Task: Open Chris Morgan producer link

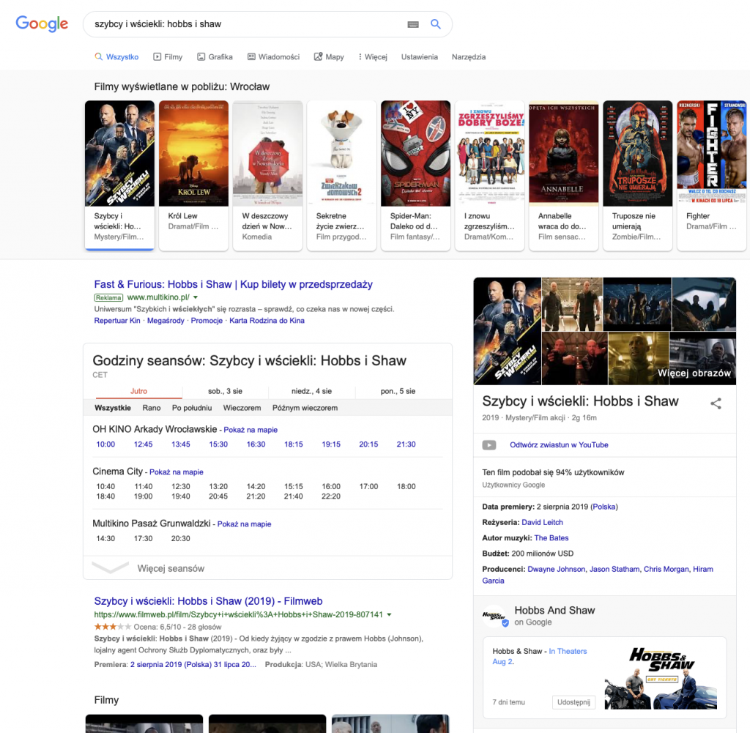Action: (667, 570)
